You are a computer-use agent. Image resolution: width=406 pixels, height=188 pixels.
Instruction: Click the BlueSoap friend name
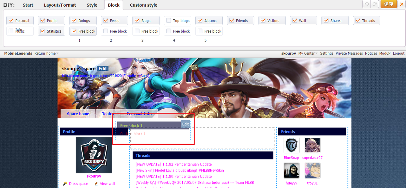pos(291,158)
